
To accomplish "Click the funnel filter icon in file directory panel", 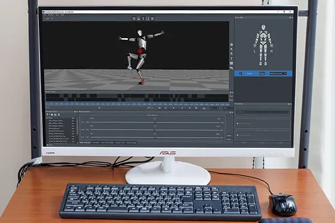I will pos(47,114).
